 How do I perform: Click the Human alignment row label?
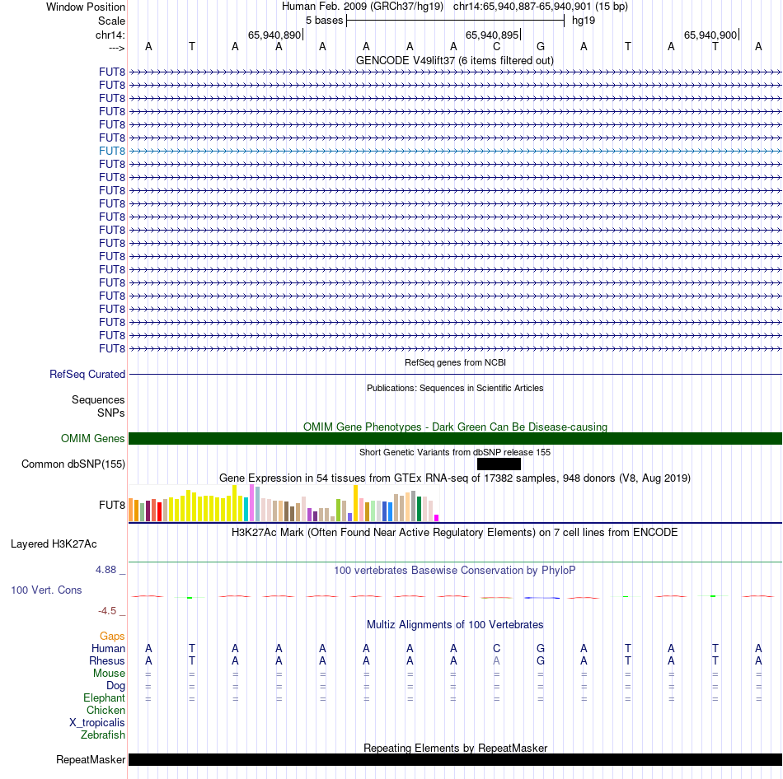(x=108, y=648)
